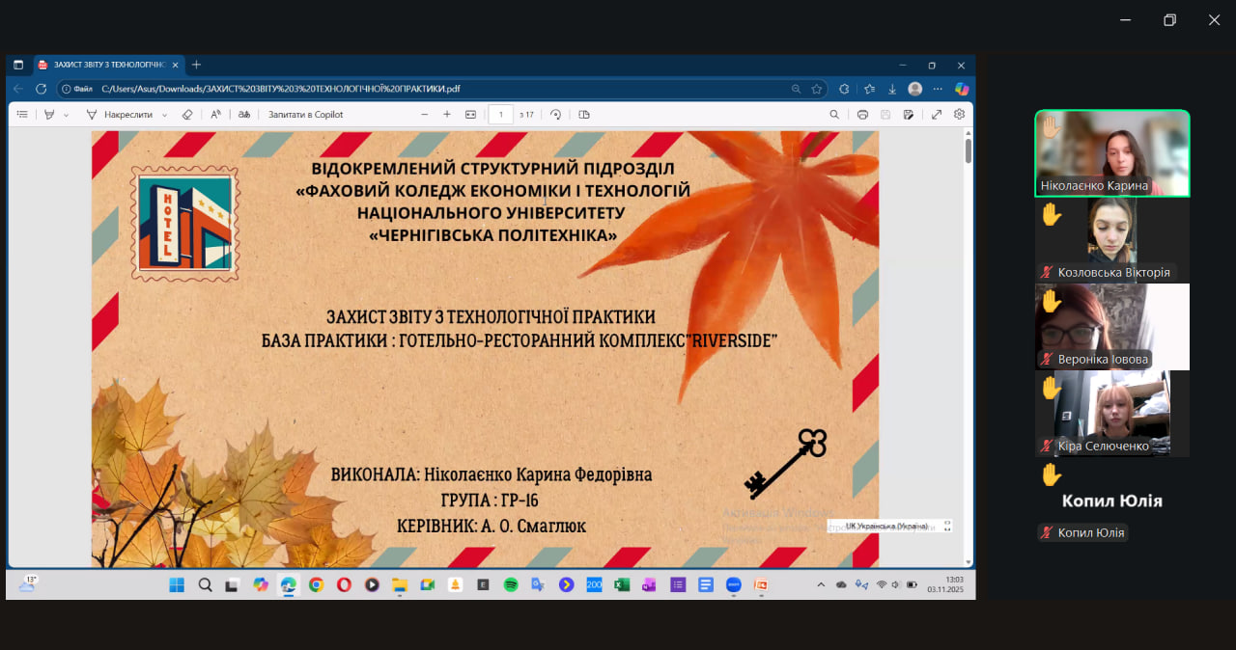Image resolution: width=1236 pixels, height=650 pixels.
Task: Add this page to favorites star
Action: pyautogui.click(x=817, y=89)
